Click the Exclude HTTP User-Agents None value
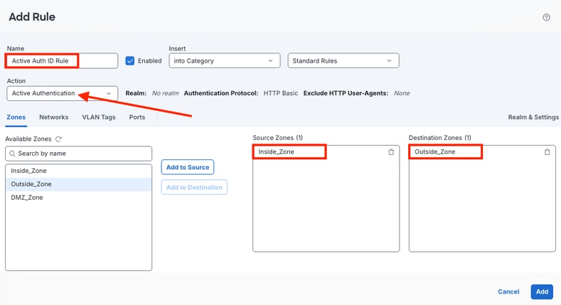The image size is (561, 305). click(402, 93)
